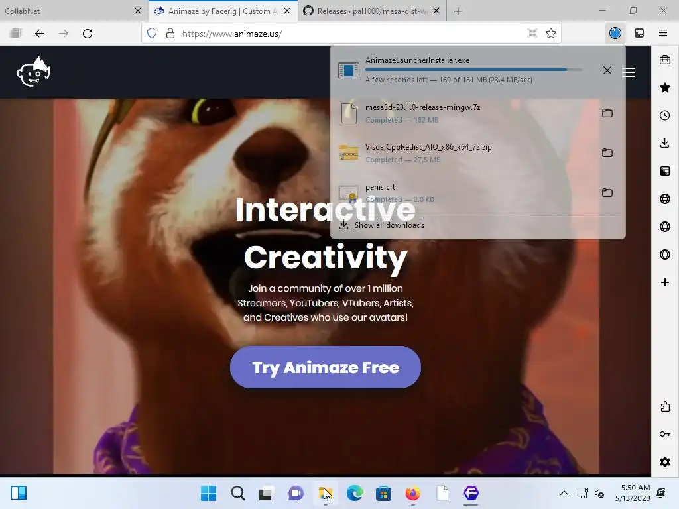This screenshot has width=679, height=509.
Task: Click the AnimazeLauncherInstaller download progress bar
Action: coord(473,69)
